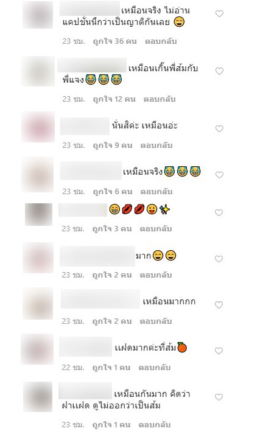Reply to the orange emoji comment
The image size is (266, 434).
[x=155, y=367]
